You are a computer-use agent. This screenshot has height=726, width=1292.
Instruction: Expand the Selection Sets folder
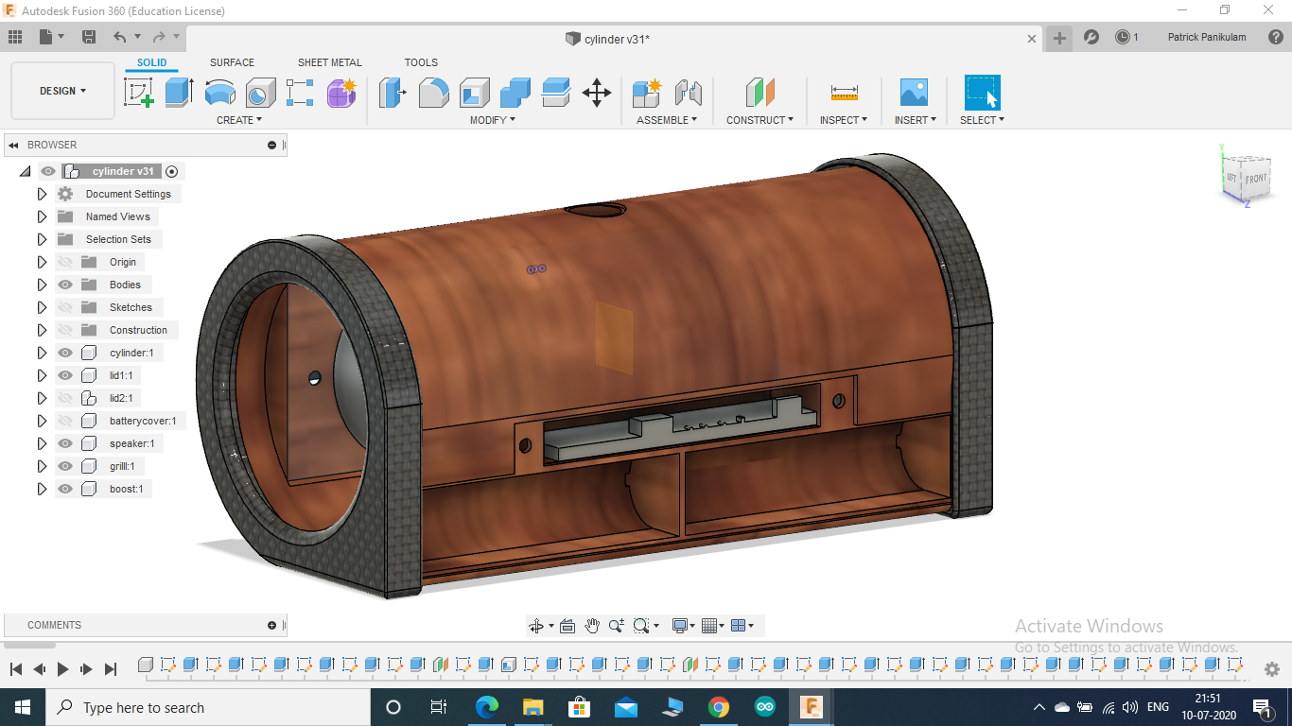pyautogui.click(x=42, y=239)
